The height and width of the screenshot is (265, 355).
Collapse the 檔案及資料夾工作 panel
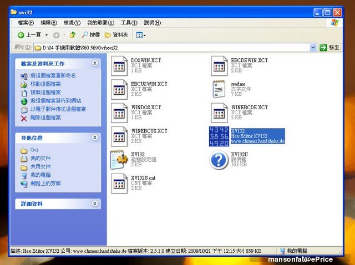[95, 63]
